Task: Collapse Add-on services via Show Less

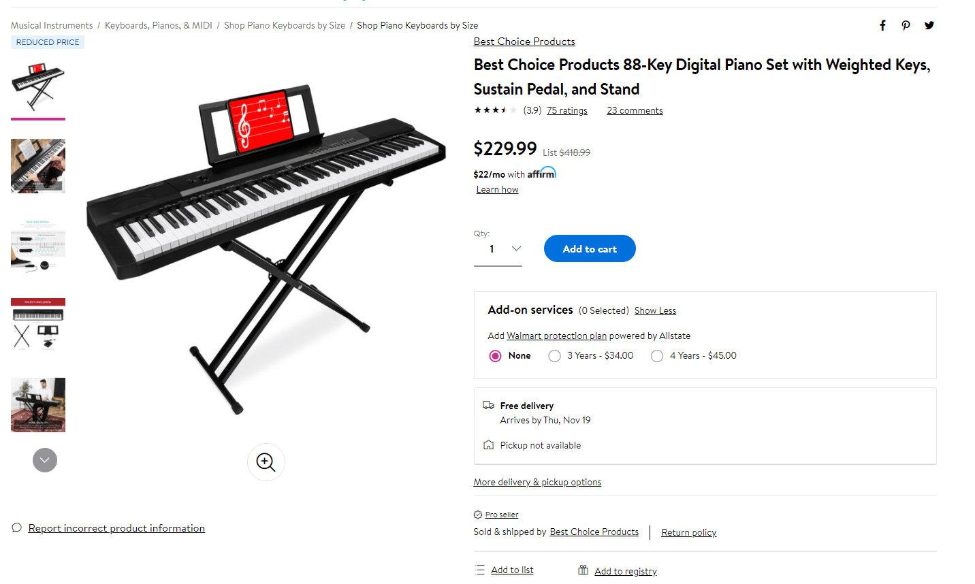Action: (654, 310)
